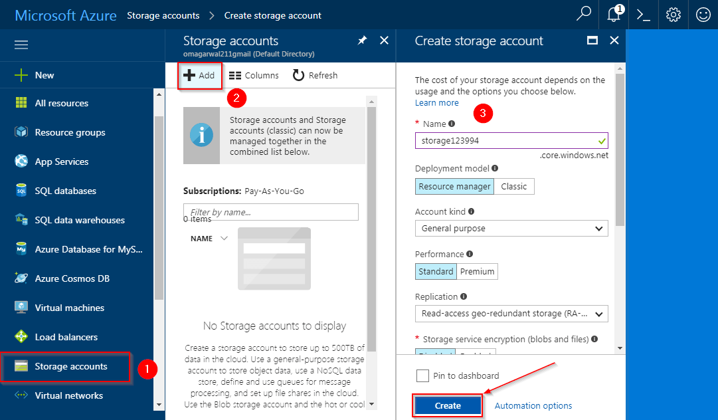
Task: Click the Deployment model info icon
Action: point(495,168)
